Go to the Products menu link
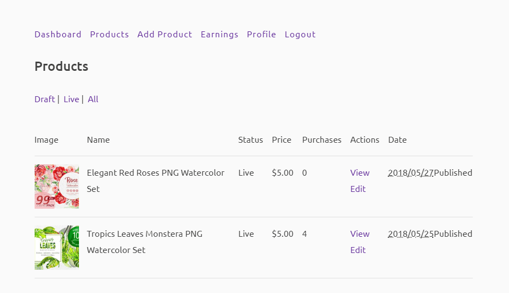The height and width of the screenshot is (293, 509). coord(109,35)
